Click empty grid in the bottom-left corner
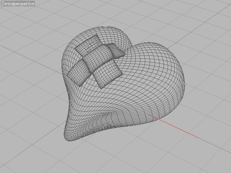The height and width of the screenshot is (173, 231). pyautogui.click(x=19, y=156)
